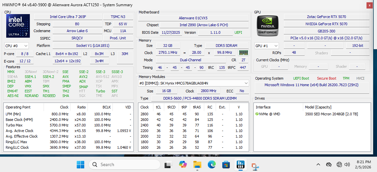Click the Arrow Lake-S codename value
This screenshot has width=377, height=172.
pos(77,31)
